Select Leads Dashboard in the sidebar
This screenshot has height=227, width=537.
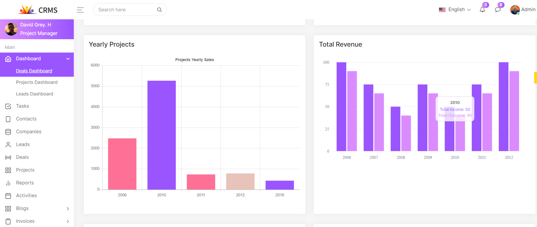pyautogui.click(x=34, y=94)
